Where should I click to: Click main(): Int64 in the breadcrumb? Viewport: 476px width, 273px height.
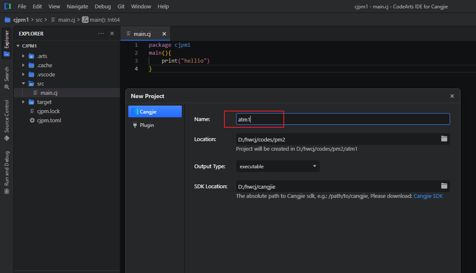tap(105, 20)
